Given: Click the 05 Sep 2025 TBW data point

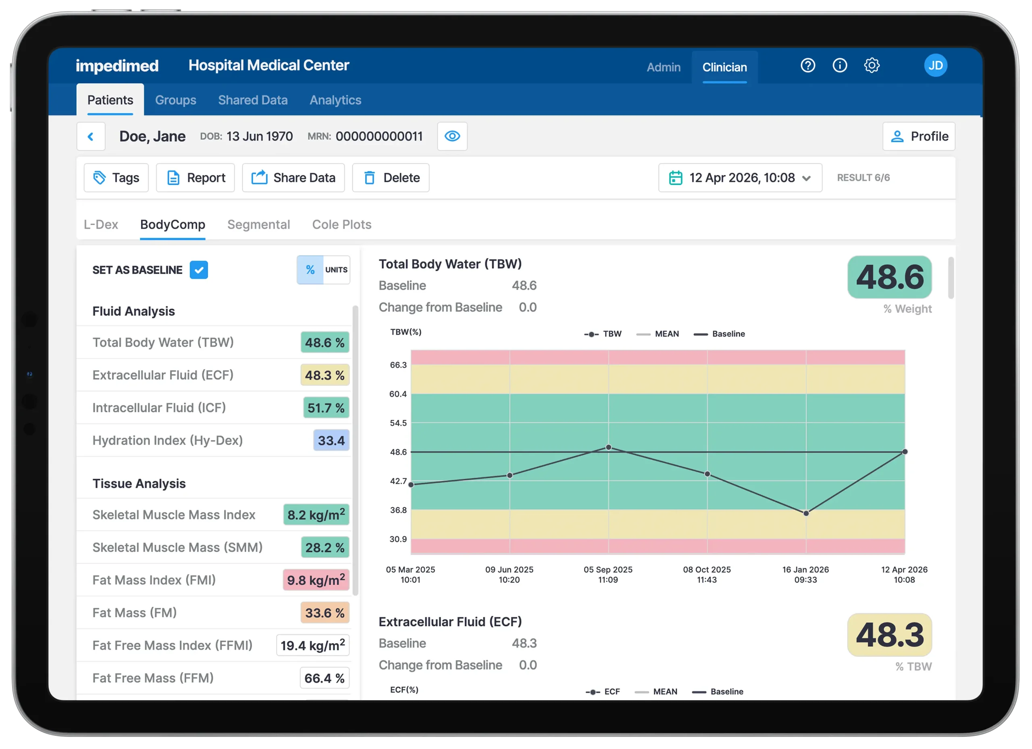Looking at the screenshot, I should [x=608, y=447].
